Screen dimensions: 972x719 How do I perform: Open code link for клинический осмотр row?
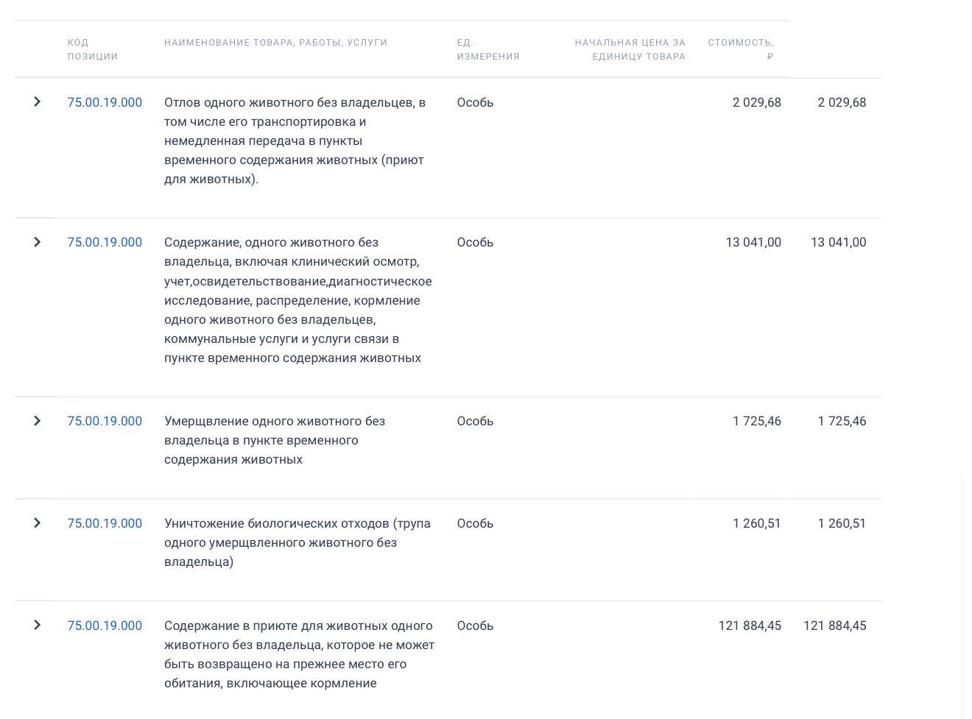(x=105, y=242)
